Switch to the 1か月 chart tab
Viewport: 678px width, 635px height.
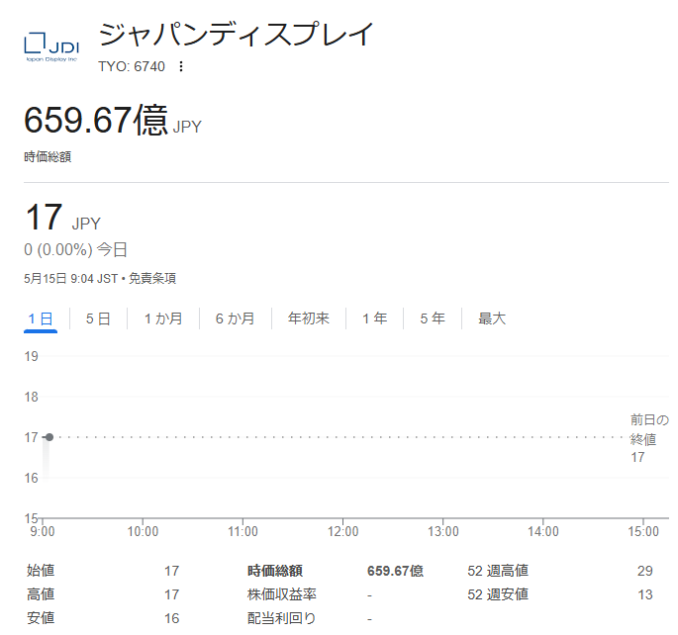pyautogui.click(x=163, y=318)
